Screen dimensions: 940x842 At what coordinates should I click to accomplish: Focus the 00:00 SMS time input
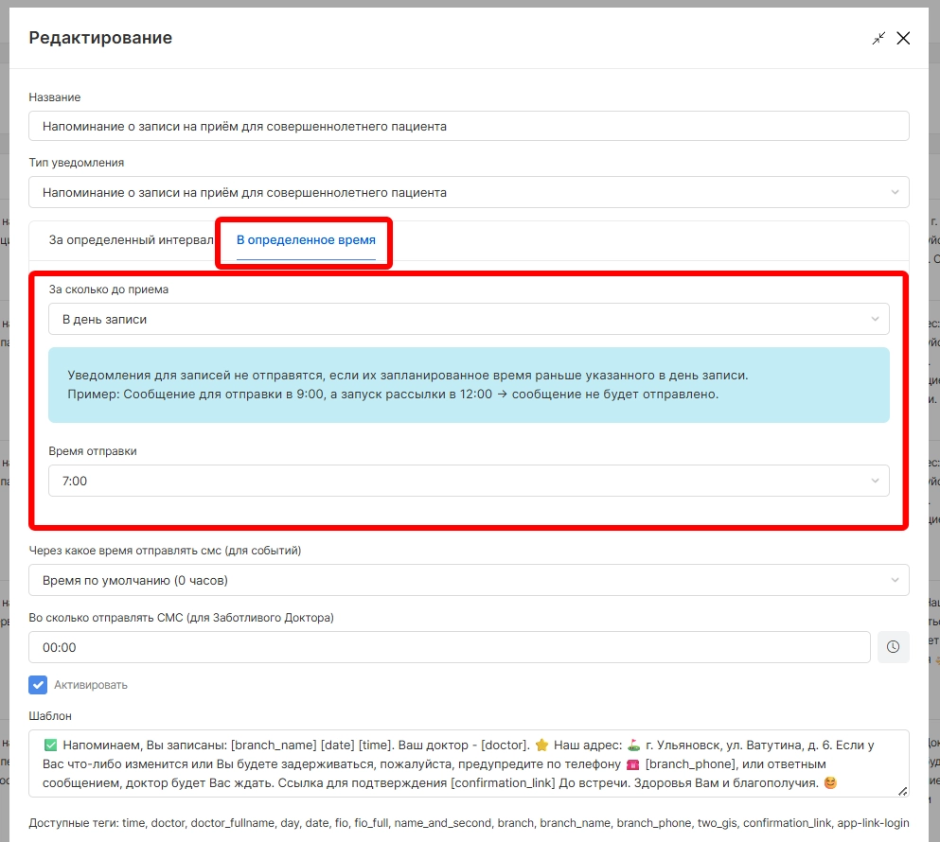point(449,647)
